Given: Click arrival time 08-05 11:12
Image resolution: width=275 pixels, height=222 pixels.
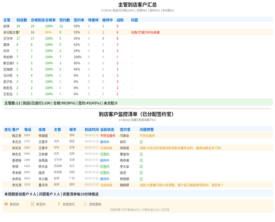Looking at the screenshot, I should [x=92, y=135].
